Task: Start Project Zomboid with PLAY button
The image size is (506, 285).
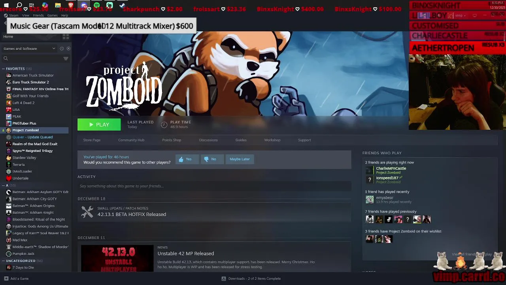Action: click(x=99, y=125)
